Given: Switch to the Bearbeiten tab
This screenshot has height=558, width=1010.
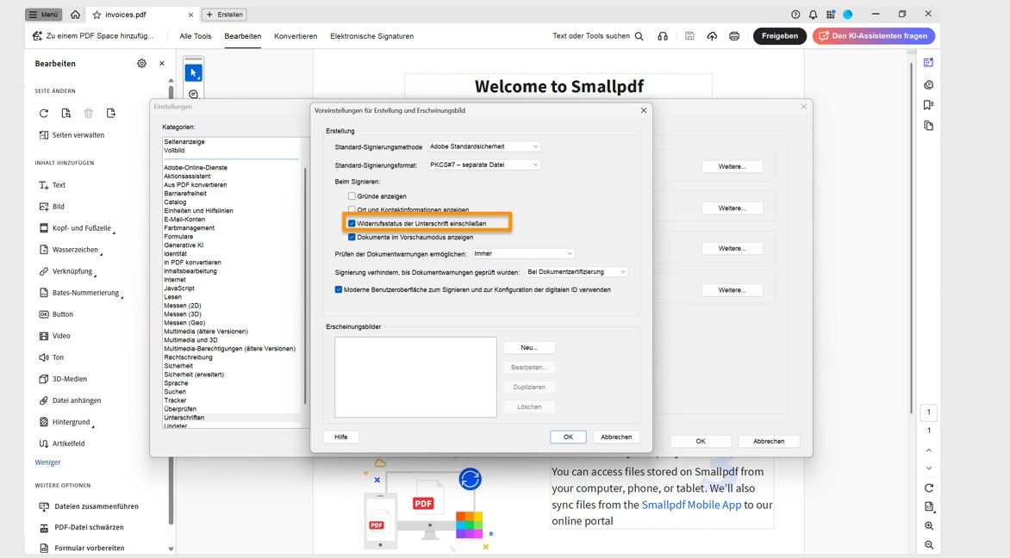Looking at the screenshot, I should pos(243,36).
